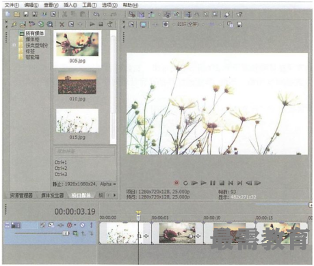Start media preview with the play arrow

pyautogui.click(x=92, y=24)
